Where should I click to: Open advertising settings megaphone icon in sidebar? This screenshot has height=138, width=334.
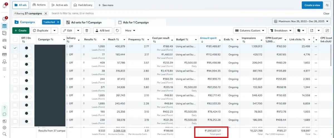tap(4, 47)
